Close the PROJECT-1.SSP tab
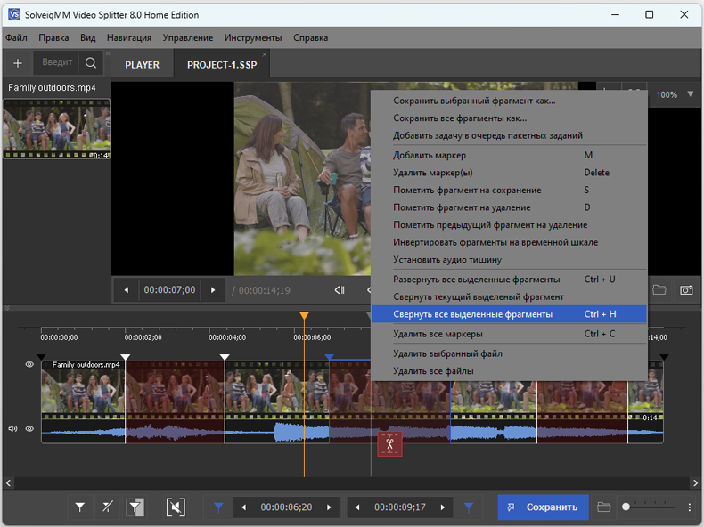The width and height of the screenshot is (704, 527). [265, 54]
